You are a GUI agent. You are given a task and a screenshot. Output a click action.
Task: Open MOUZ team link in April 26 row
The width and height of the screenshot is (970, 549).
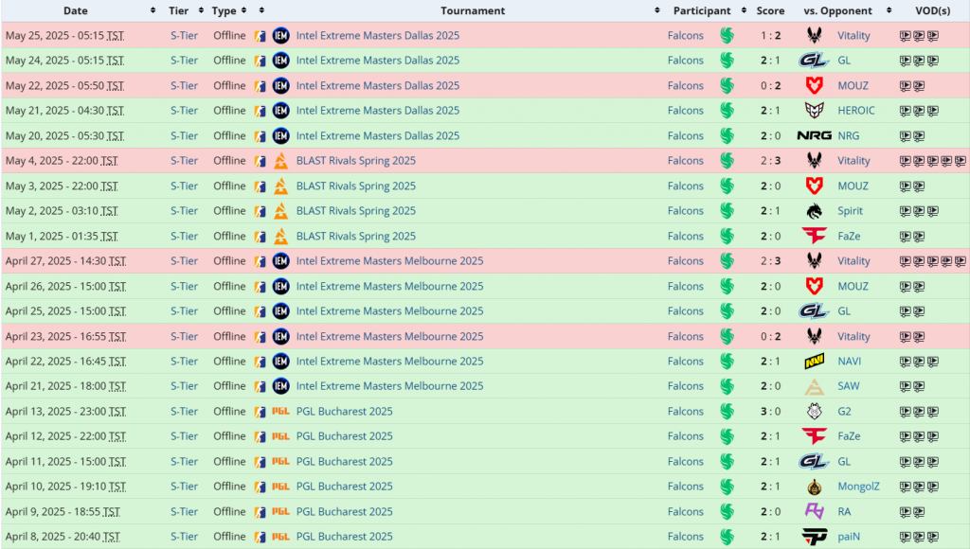853,286
